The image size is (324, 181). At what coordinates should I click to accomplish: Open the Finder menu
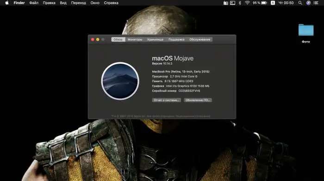(19, 3)
